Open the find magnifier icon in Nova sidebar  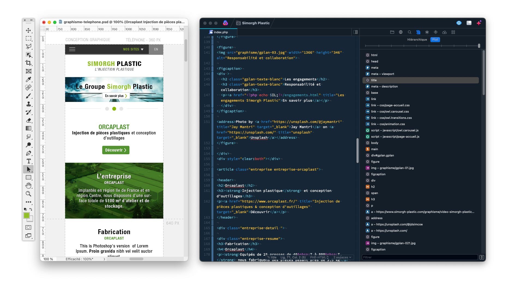click(x=409, y=32)
